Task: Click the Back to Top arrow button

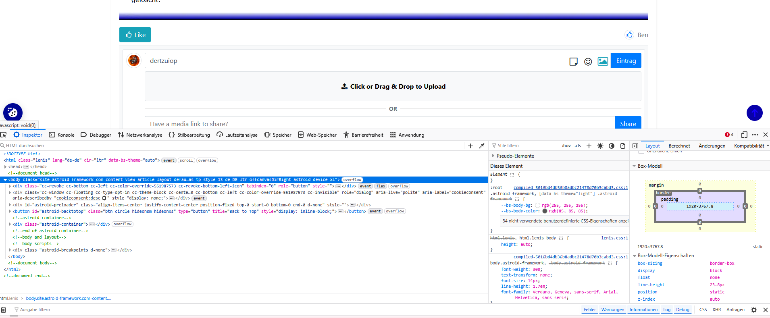Action: 754,113
